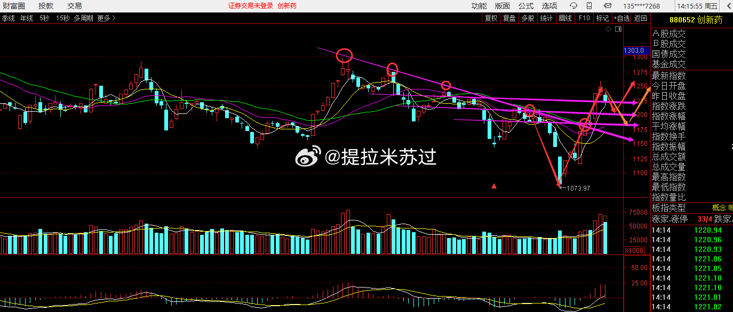Open the 交易 menu
The height and width of the screenshot is (312, 733).
(x=75, y=6)
